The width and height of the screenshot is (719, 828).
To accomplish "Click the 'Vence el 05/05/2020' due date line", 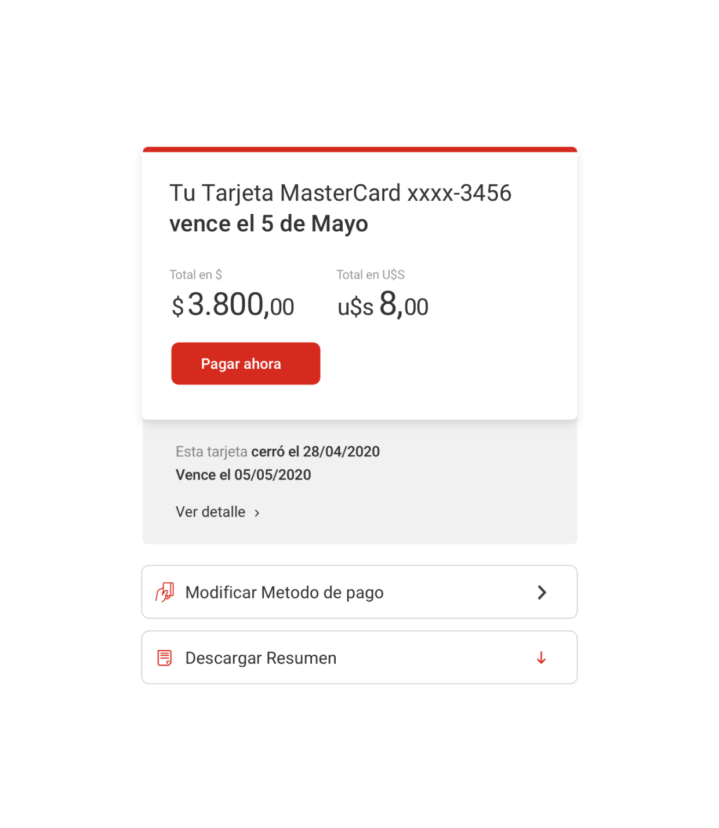I will pyautogui.click(x=243, y=475).
